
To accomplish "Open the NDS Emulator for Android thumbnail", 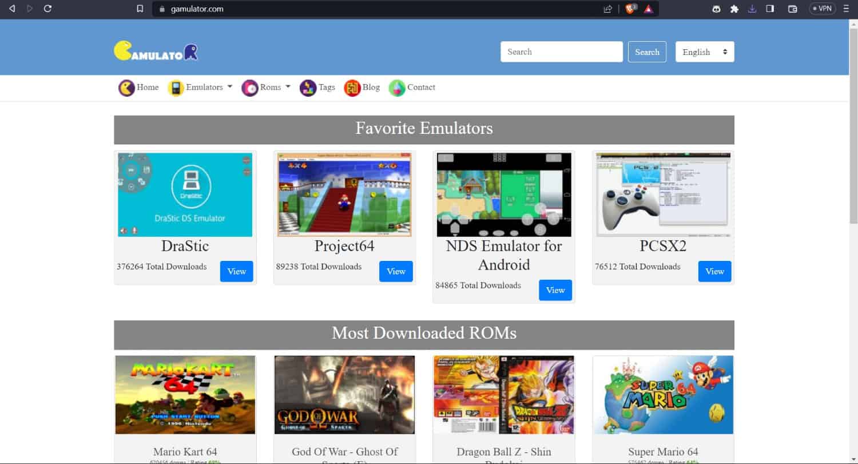I will click(504, 195).
